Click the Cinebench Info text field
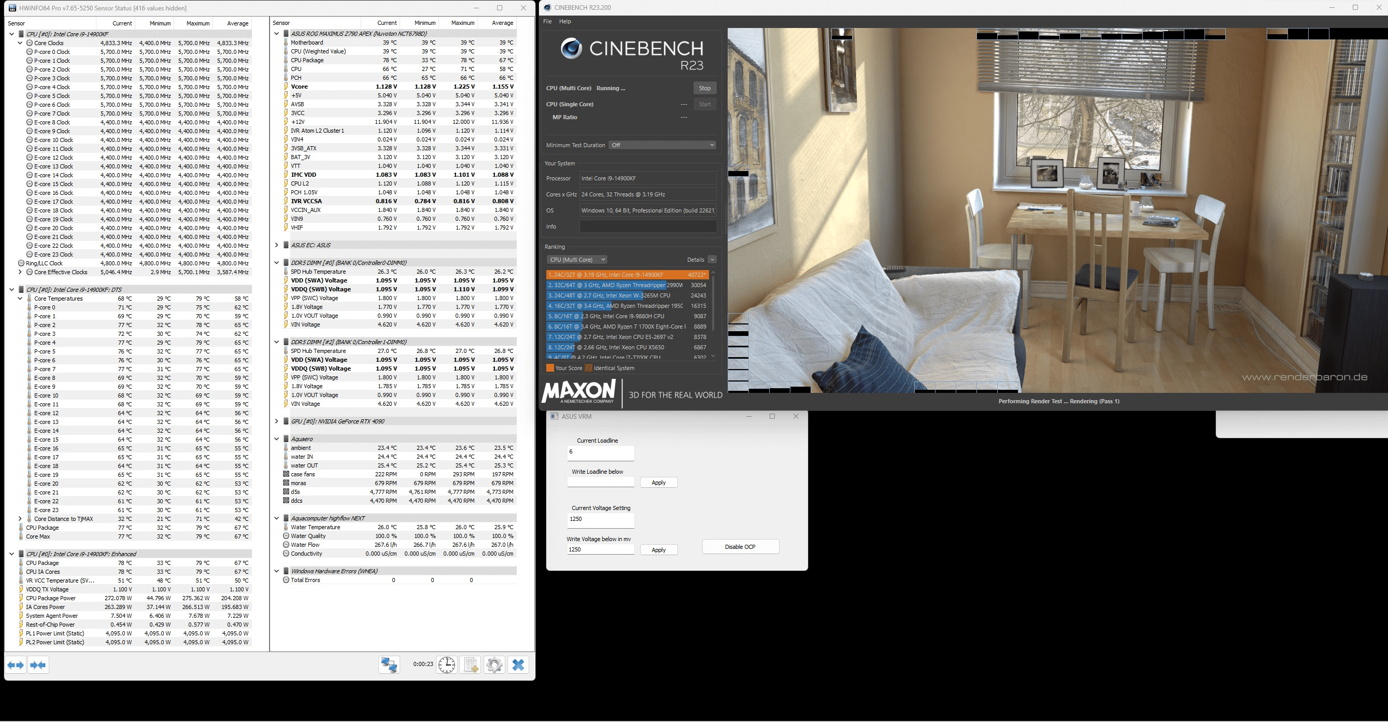This screenshot has height=722, width=1388. (648, 227)
